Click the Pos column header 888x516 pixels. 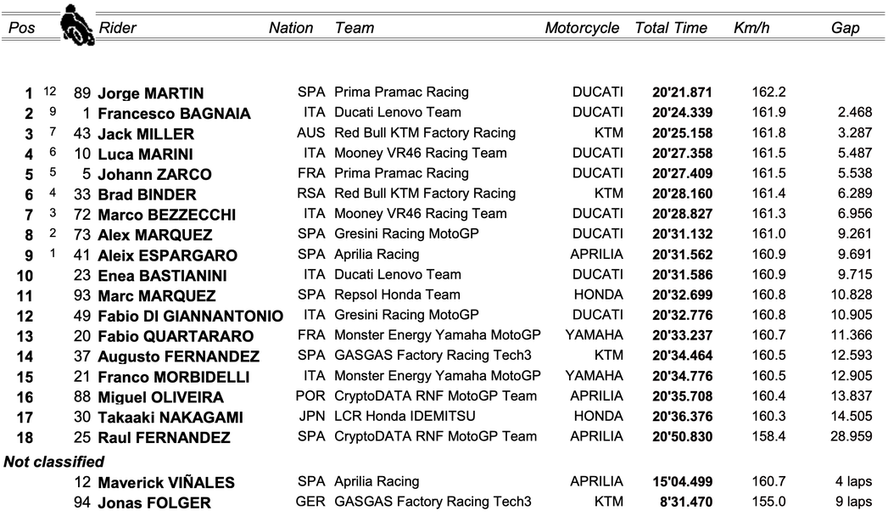[21, 28]
